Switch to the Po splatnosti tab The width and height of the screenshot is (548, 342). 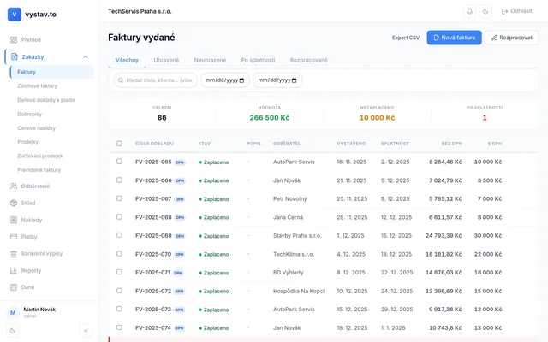(x=258, y=60)
